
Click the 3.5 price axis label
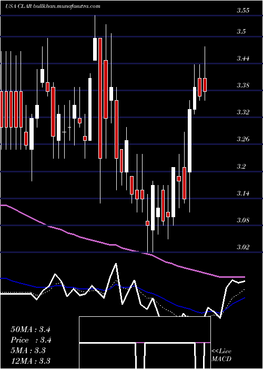(x=241, y=32)
